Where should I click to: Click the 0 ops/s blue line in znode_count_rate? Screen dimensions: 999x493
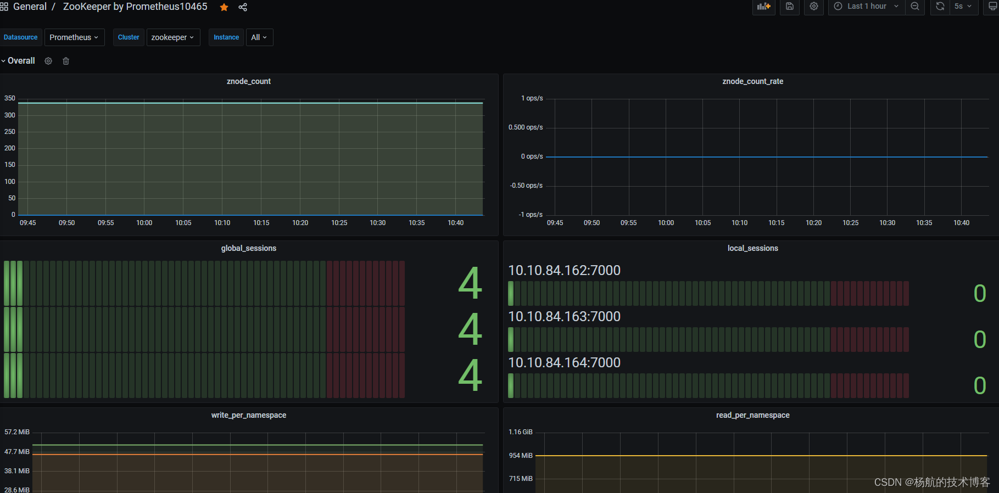767,157
